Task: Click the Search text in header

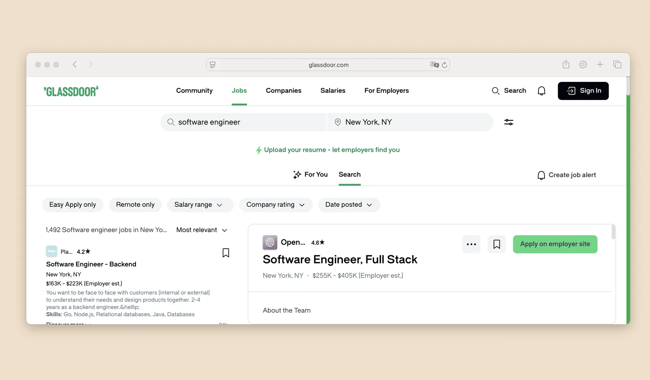Action: (x=515, y=91)
